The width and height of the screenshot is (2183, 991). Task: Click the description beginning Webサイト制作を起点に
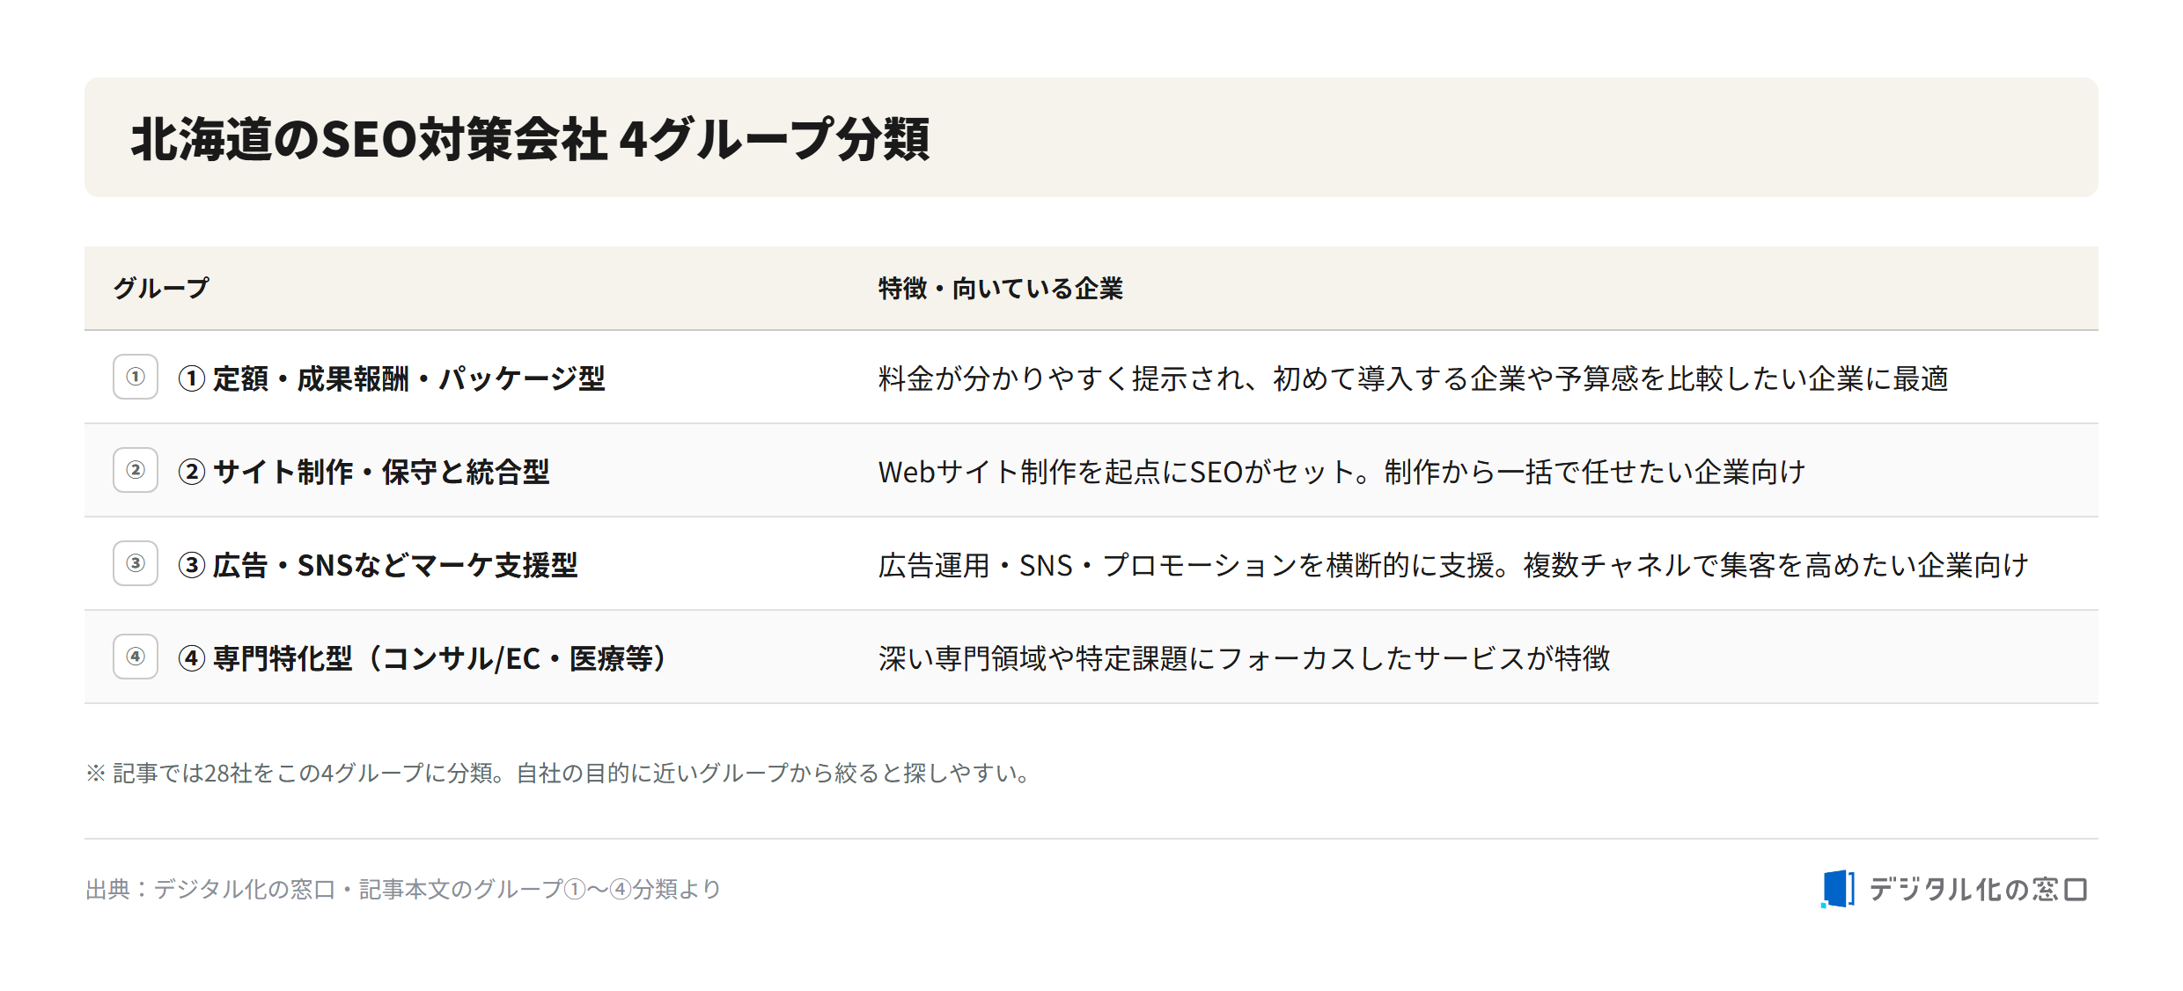click(x=1342, y=472)
